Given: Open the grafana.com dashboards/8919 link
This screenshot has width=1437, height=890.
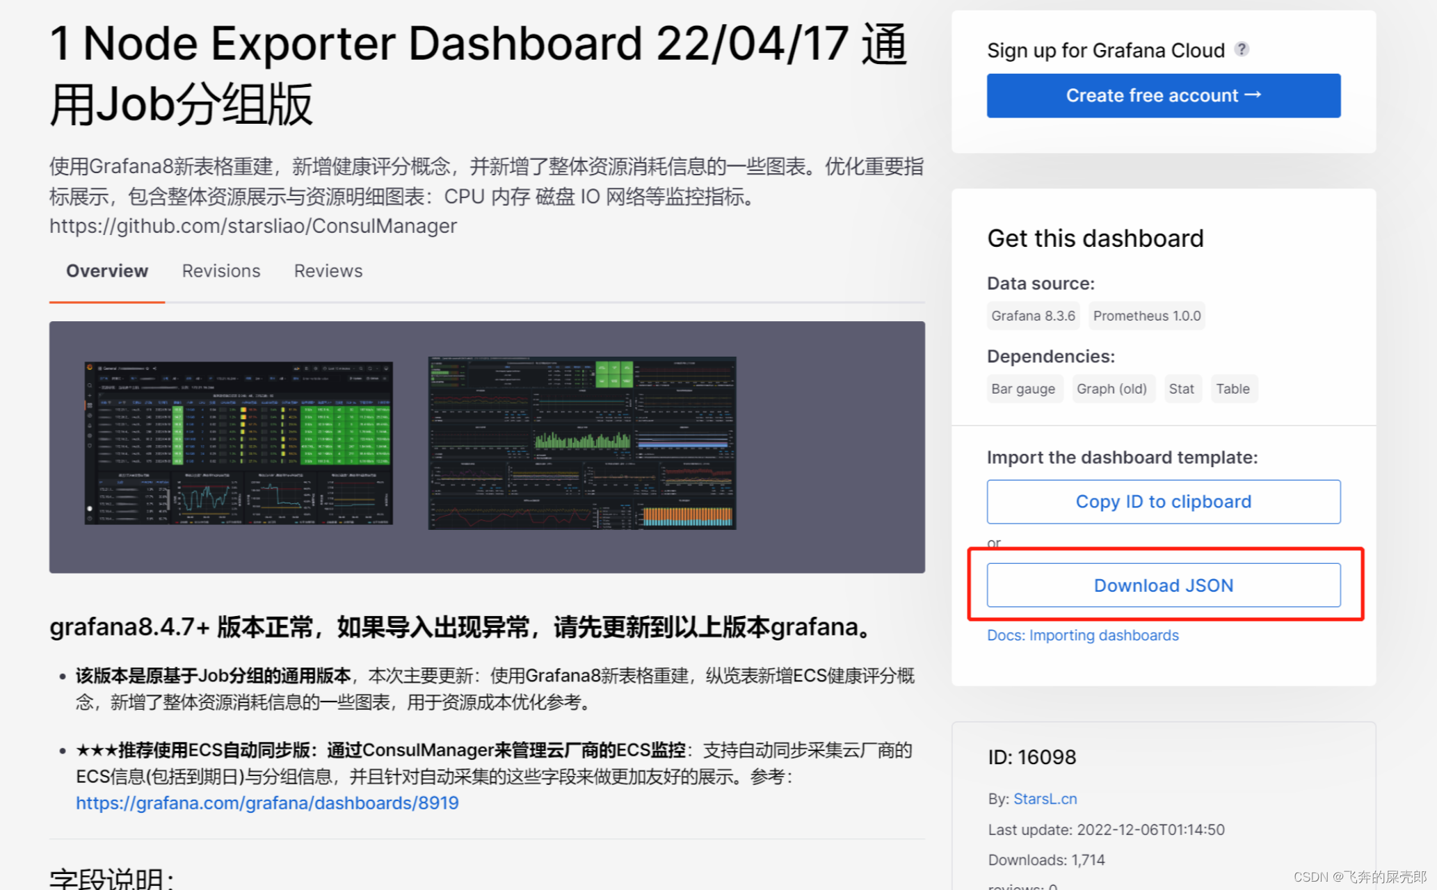Looking at the screenshot, I should pyautogui.click(x=267, y=803).
